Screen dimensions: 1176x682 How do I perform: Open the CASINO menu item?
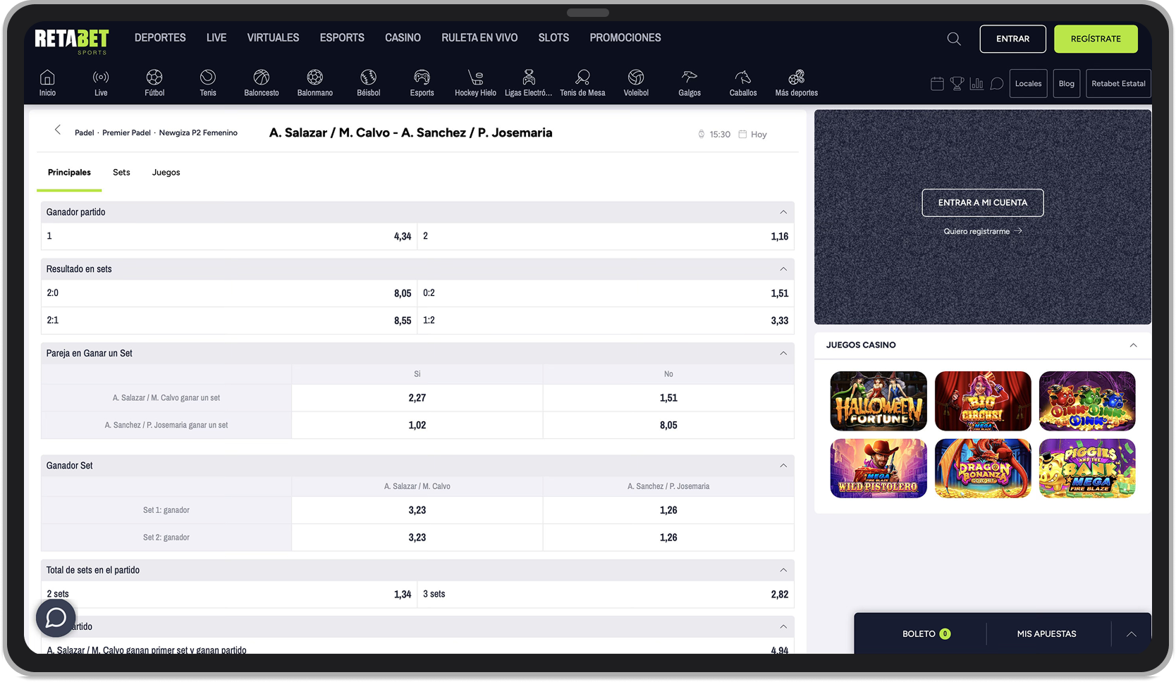tap(403, 38)
